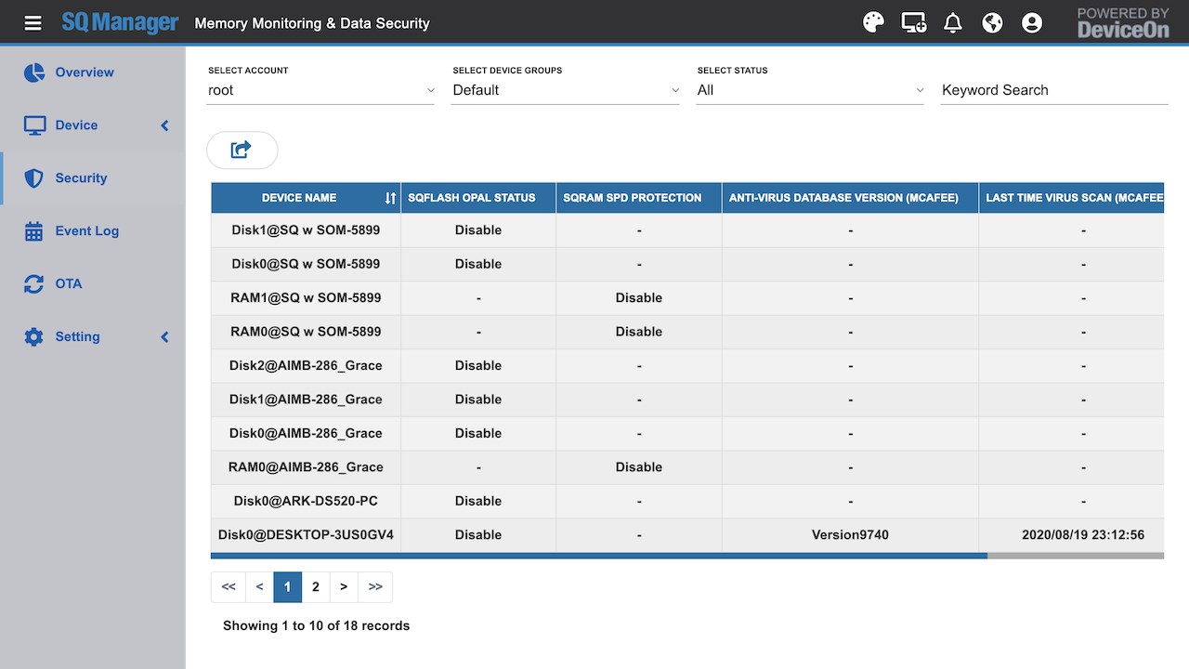Click the add device monitor icon
Viewport: 1189px width, 669px height.
[x=913, y=22]
